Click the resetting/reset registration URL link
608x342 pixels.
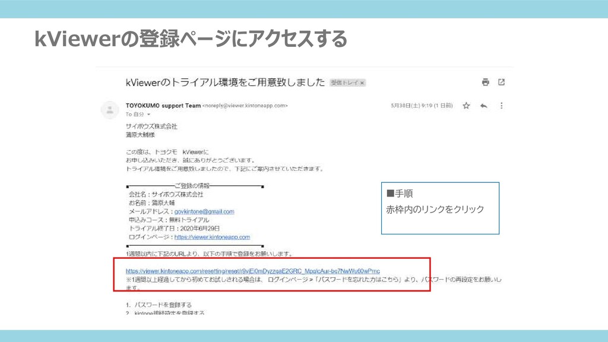[253, 271]
